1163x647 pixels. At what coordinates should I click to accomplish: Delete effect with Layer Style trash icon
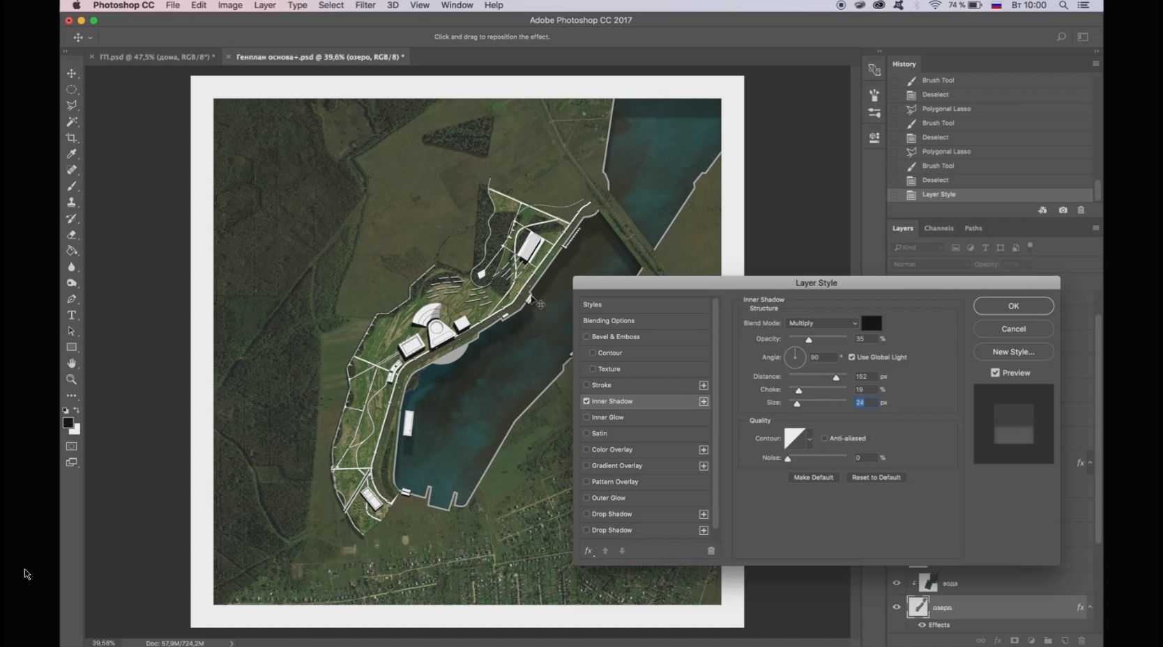[x=711, y=551]
